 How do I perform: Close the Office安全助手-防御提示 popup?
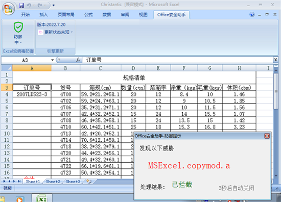point(267,136)
